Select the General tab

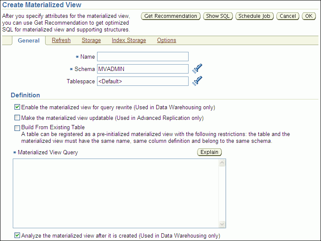(x=29, y=41)
